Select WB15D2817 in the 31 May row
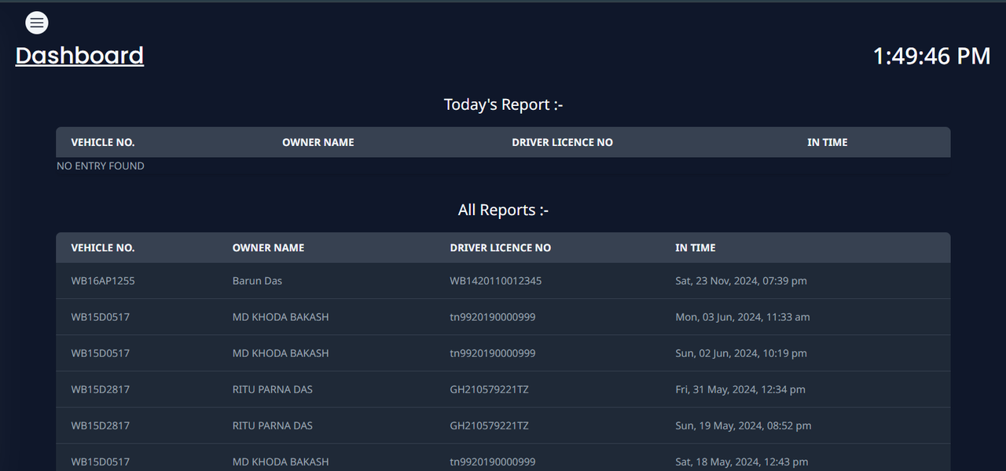1006x471 pixels. pyautogui.click(x=101, y=389)
